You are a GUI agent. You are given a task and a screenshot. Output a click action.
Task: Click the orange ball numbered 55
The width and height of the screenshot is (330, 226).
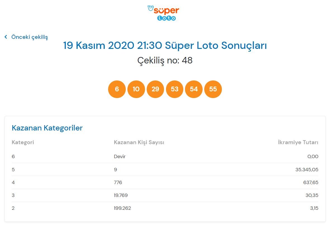point(213,89)
